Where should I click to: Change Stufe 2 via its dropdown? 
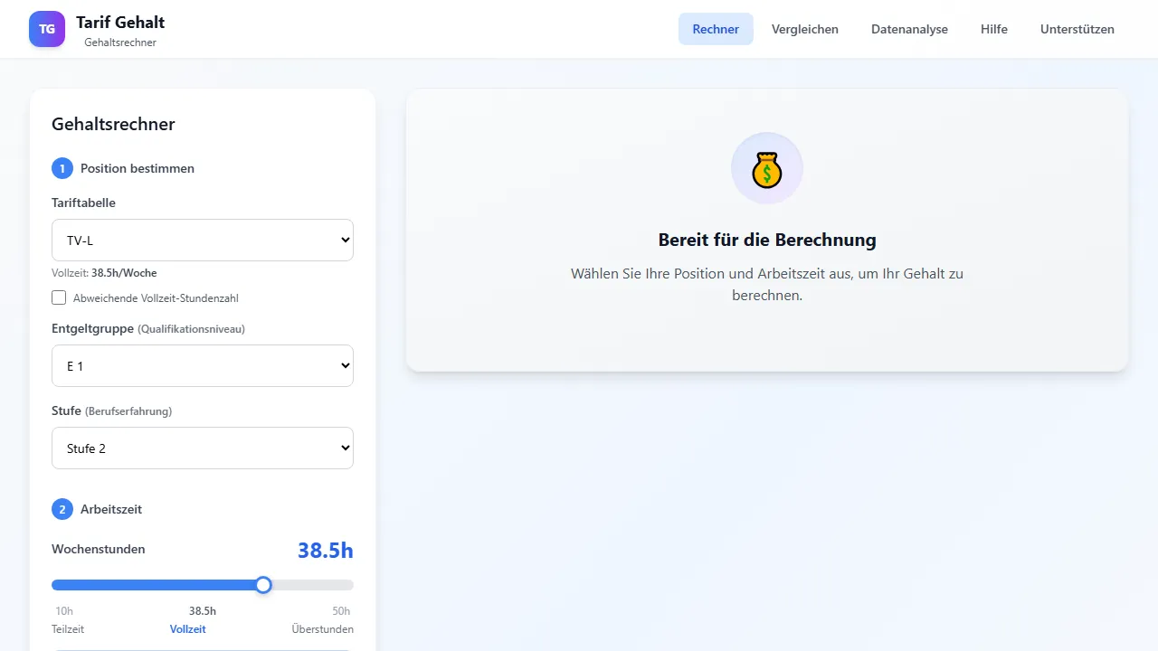[x=202, y=448]
